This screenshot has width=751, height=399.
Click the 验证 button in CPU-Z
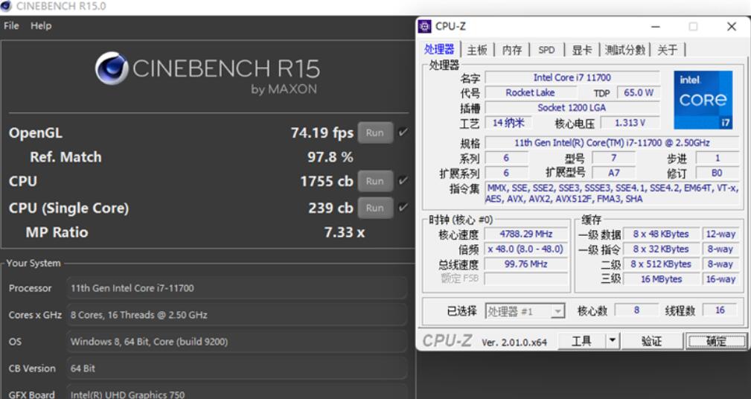(651, 341)
